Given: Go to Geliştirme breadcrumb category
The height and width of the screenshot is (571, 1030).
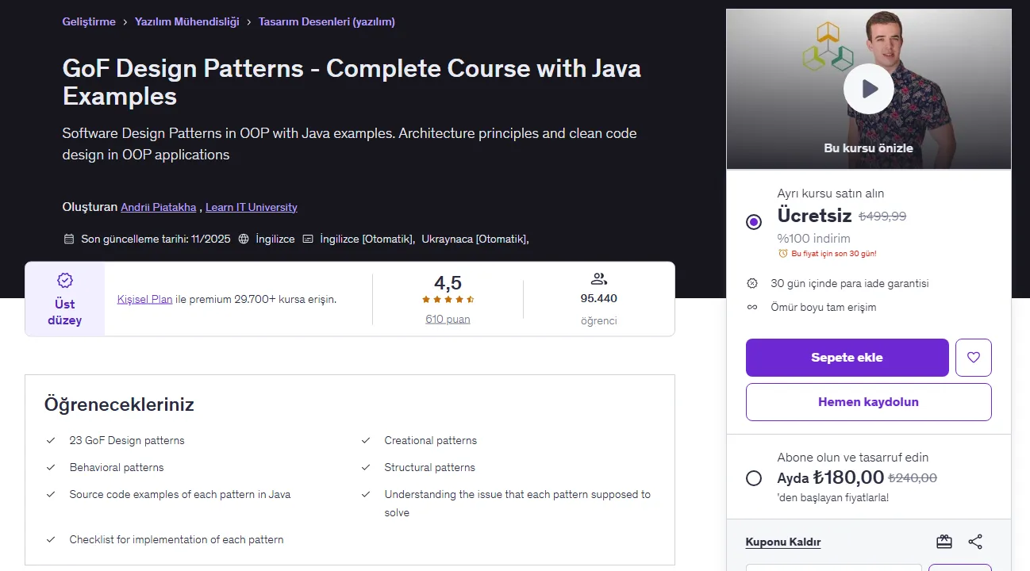Looking at the screenshot, I should 89,21.
